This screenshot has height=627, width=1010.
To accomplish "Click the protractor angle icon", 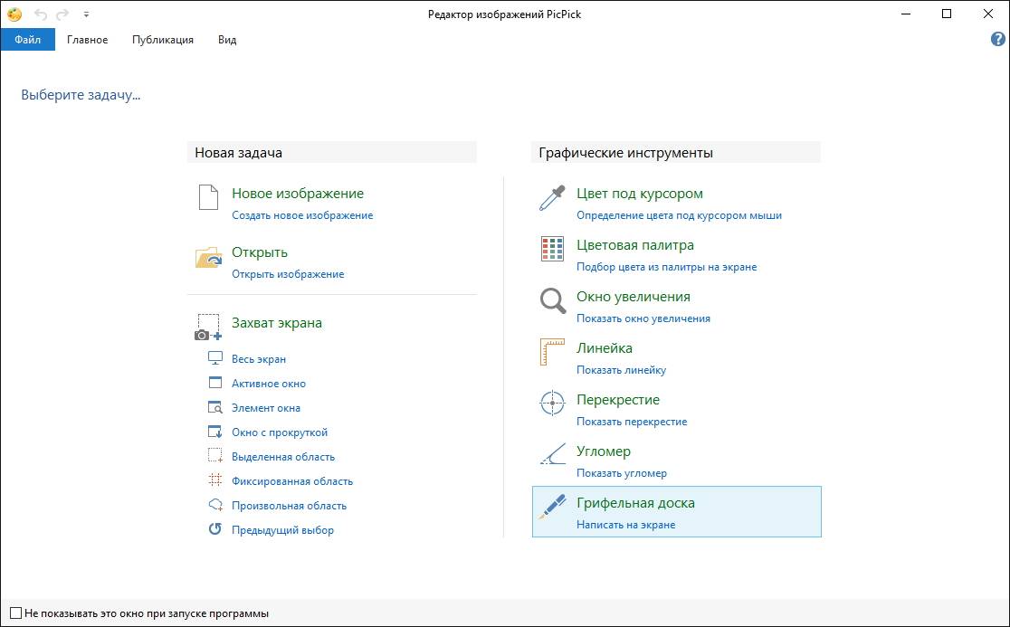I will [x=553, y=454].
